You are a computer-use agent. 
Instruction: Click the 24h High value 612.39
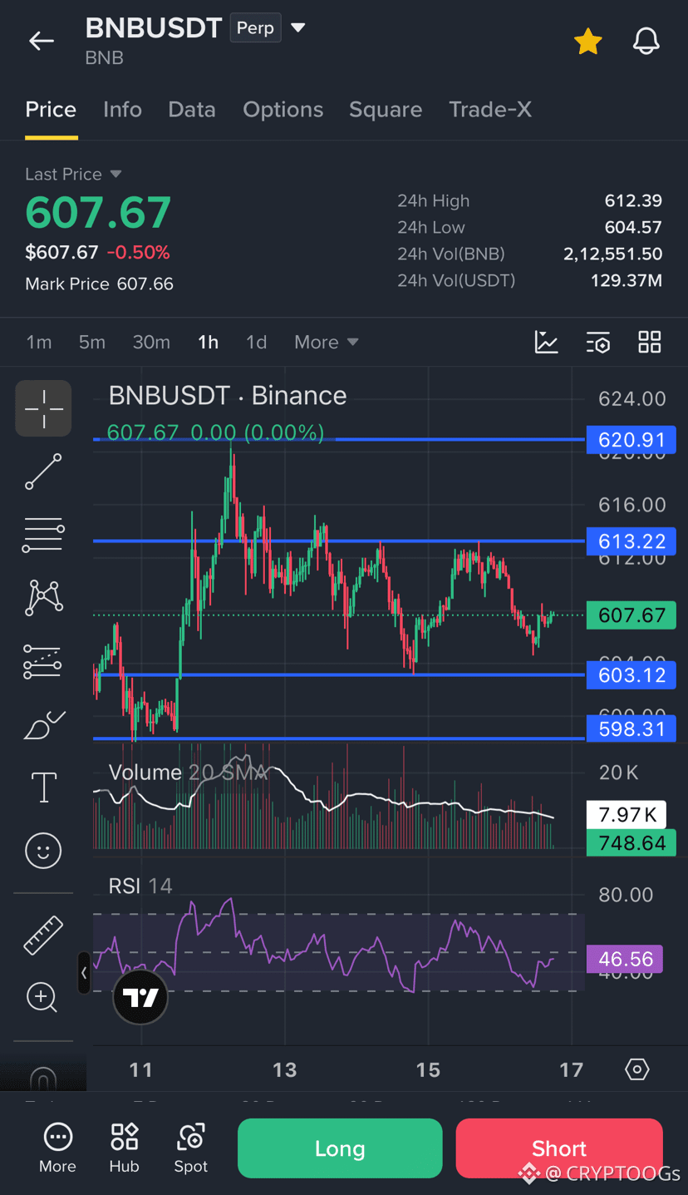633,200
